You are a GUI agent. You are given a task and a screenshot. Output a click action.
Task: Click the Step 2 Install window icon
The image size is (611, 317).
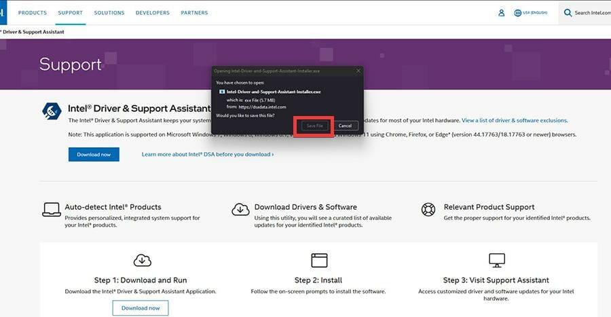click(x=319, y=260)
